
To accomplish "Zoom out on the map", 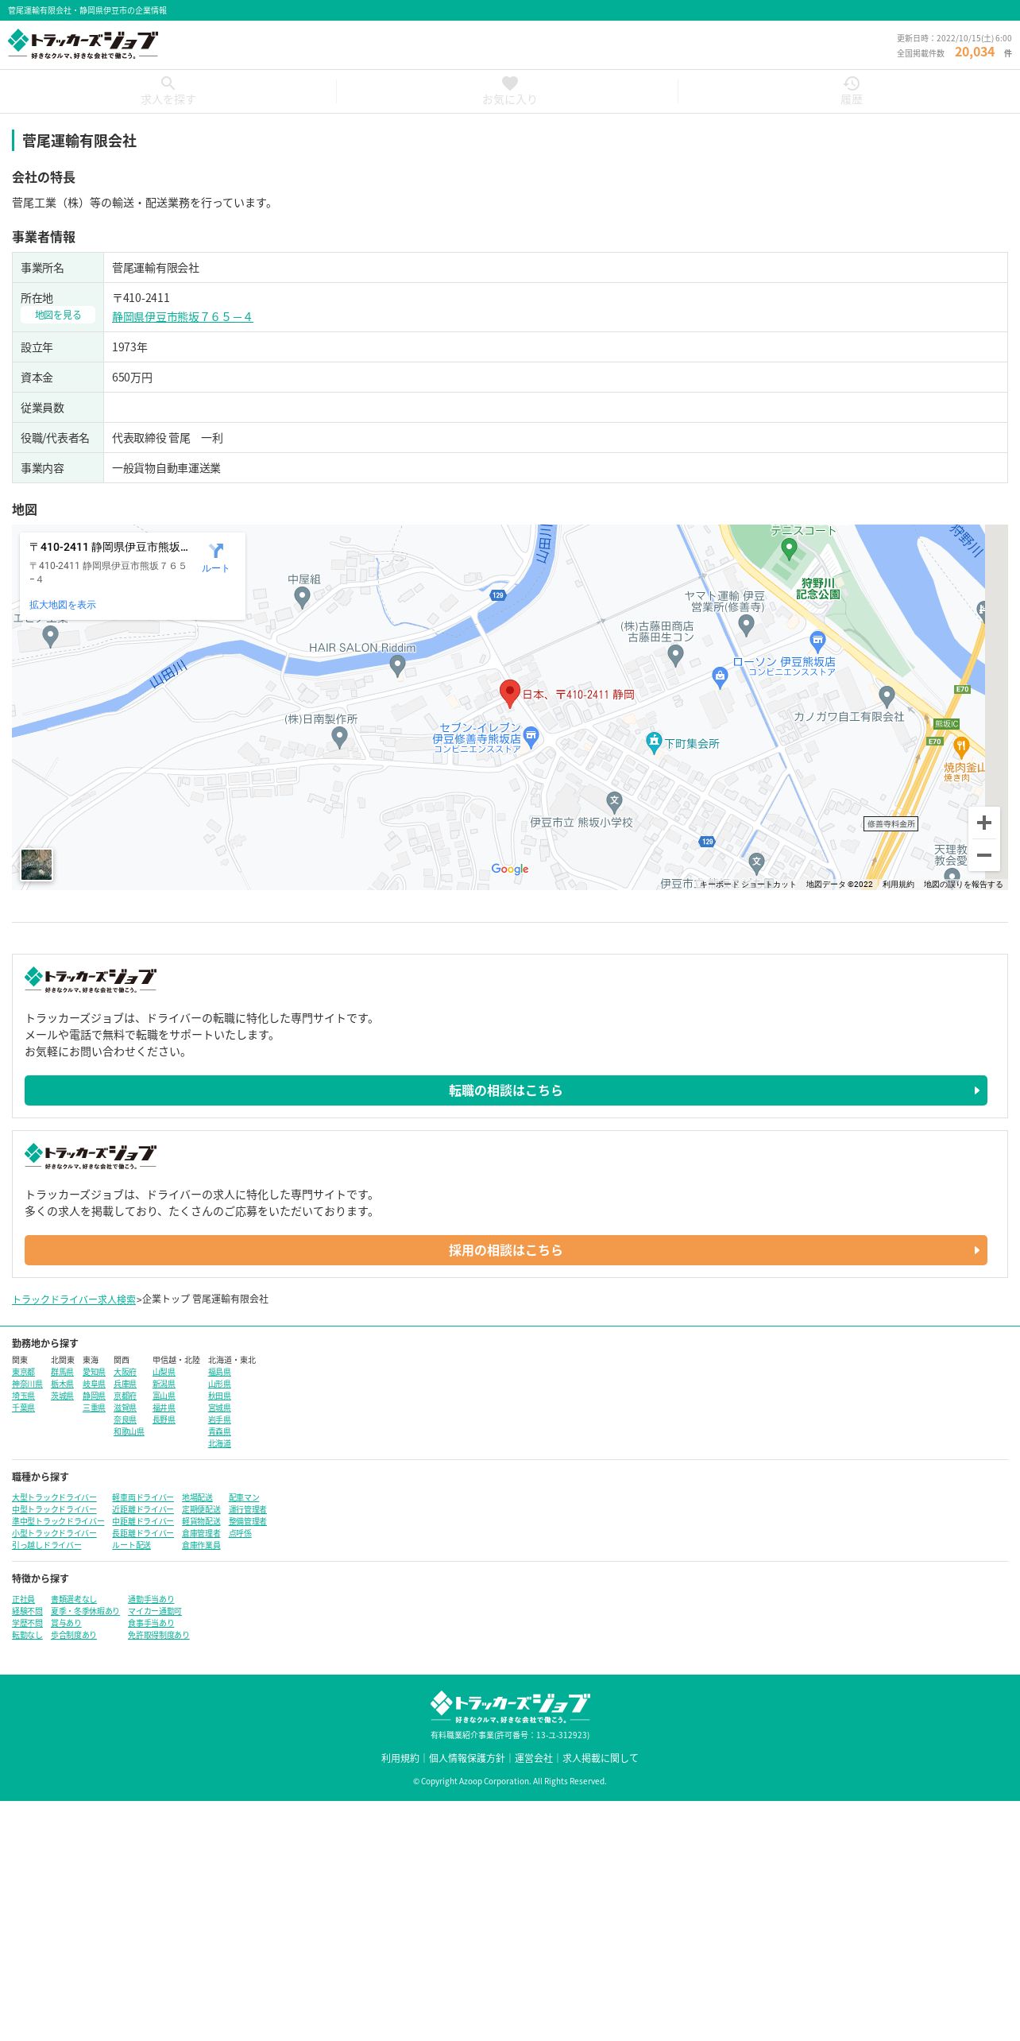I will (983, 855).
